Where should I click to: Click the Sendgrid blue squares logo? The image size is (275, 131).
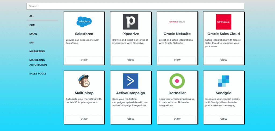click(223, 81)
